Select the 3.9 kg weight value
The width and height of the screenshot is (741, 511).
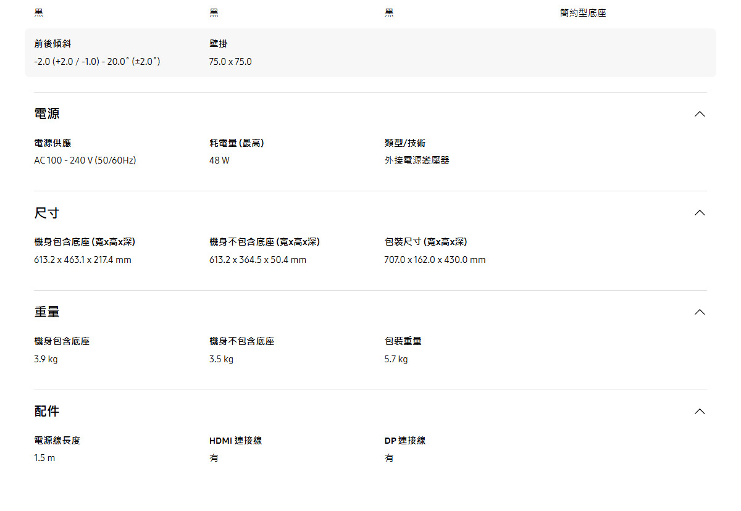tap(46, 359)
